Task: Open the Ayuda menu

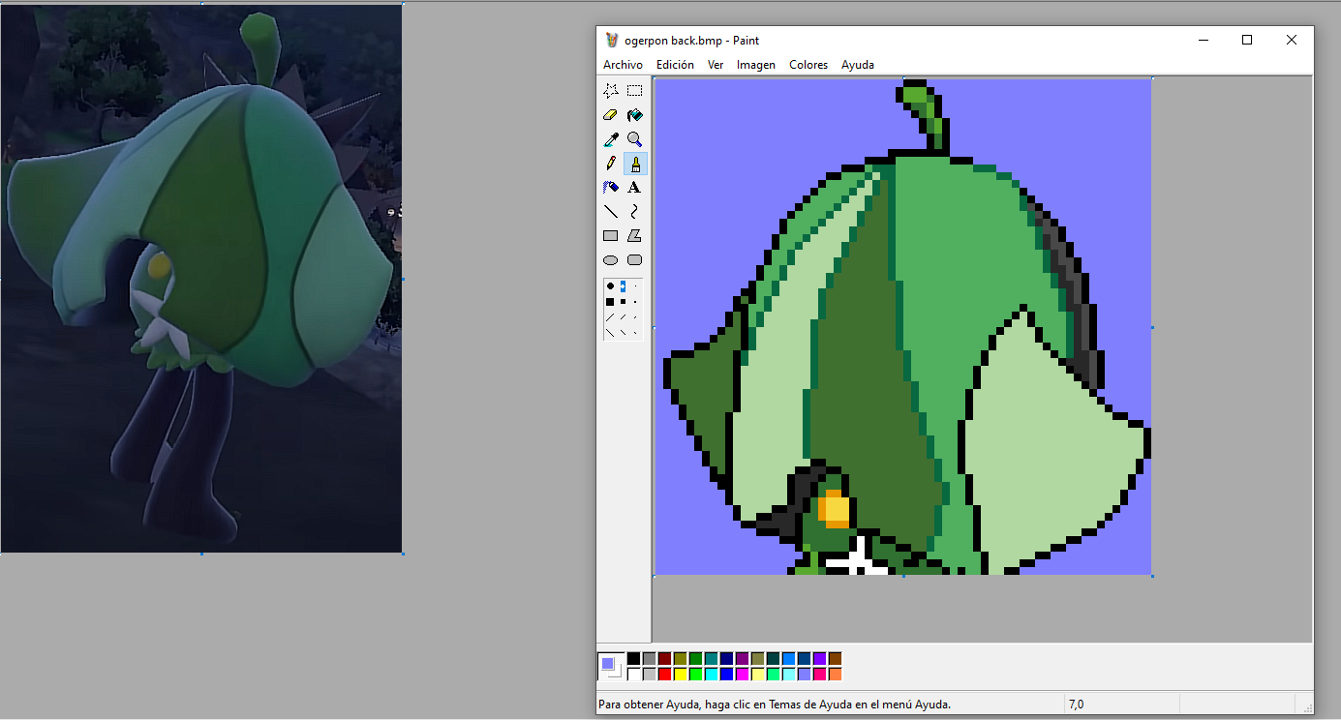Action: [x=857, y=65]
